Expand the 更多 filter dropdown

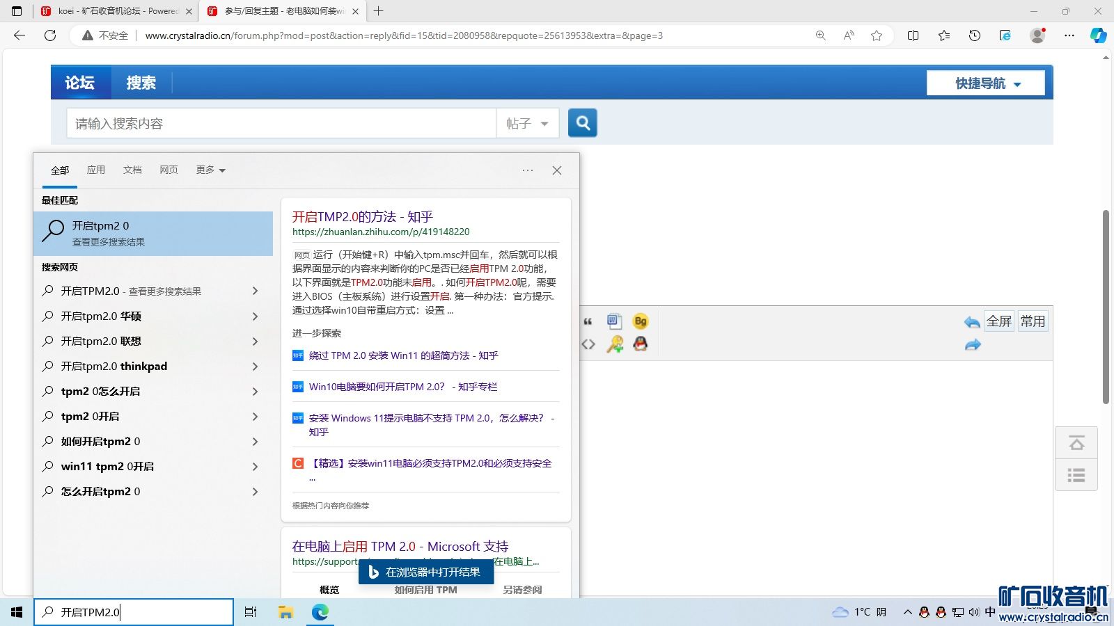point(211,170)
